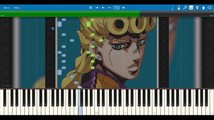Pause the song playback
The width and height of the screenshot is (214, 120).
(91, 8)
